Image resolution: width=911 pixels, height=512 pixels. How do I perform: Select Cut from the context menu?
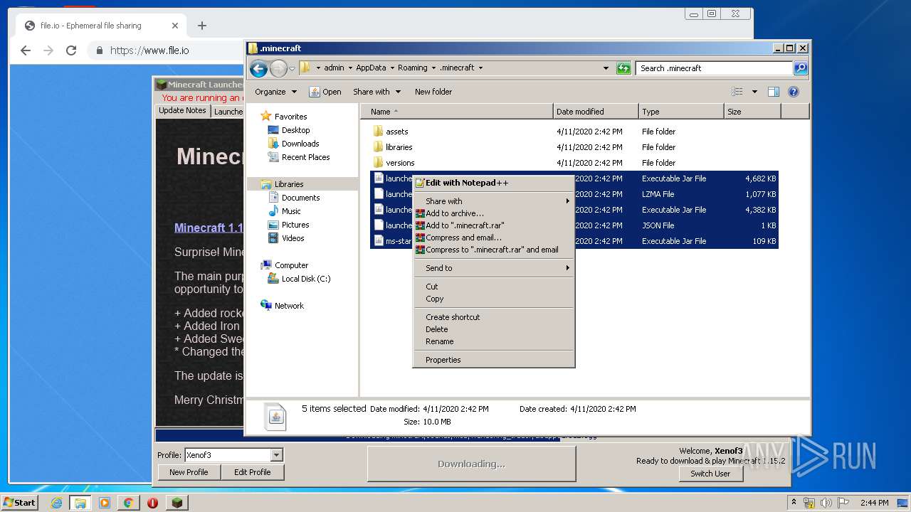(493, 287)
